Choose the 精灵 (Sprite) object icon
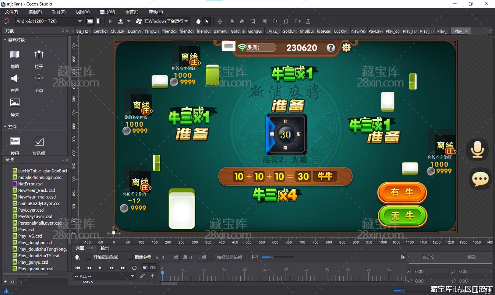Image resolution: width=495 pixels, height=295 pixels. point(15,103)
